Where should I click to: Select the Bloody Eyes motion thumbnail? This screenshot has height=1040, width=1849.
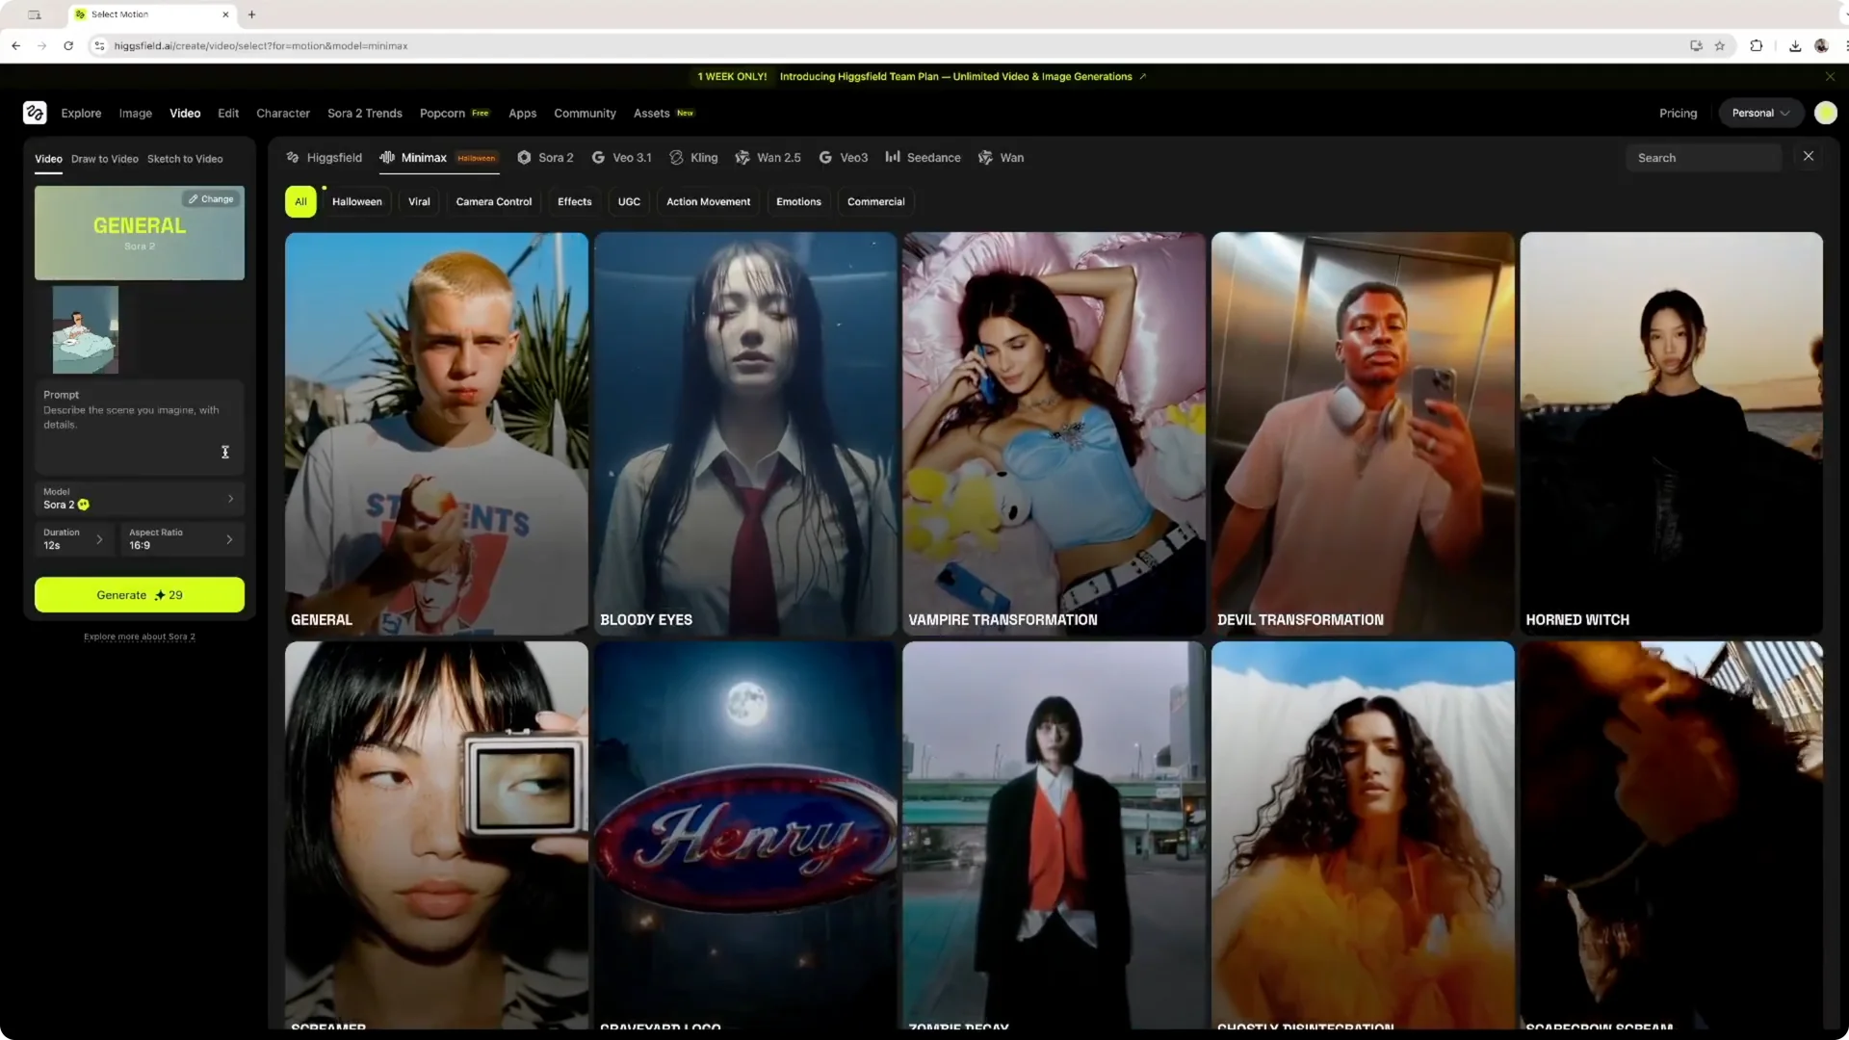click(744, 432)
